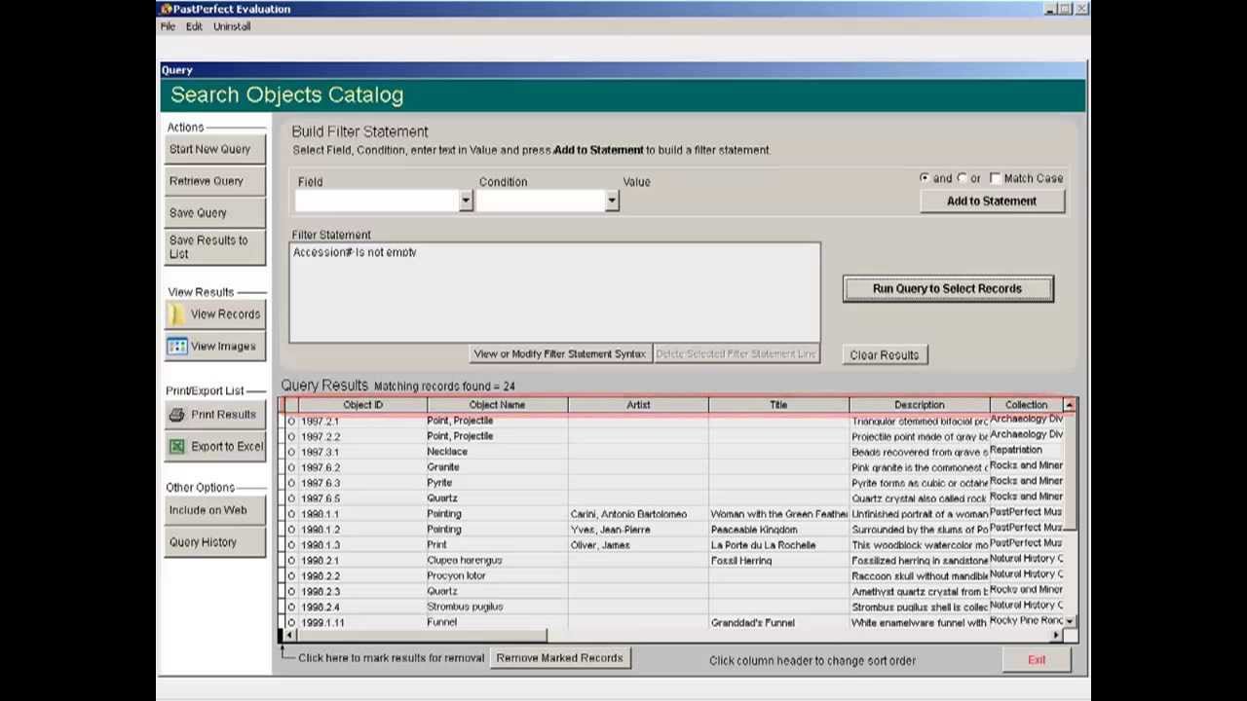Click the Query History button
The image size is (1247, 701).
tap(214, 543)
